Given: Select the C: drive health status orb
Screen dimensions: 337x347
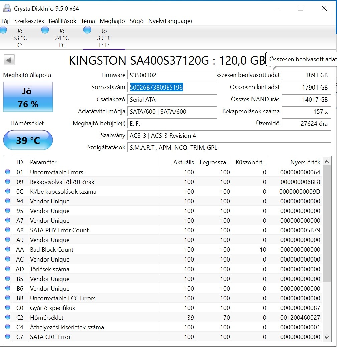Looking at the screenshot, I should tap(3, 30).
